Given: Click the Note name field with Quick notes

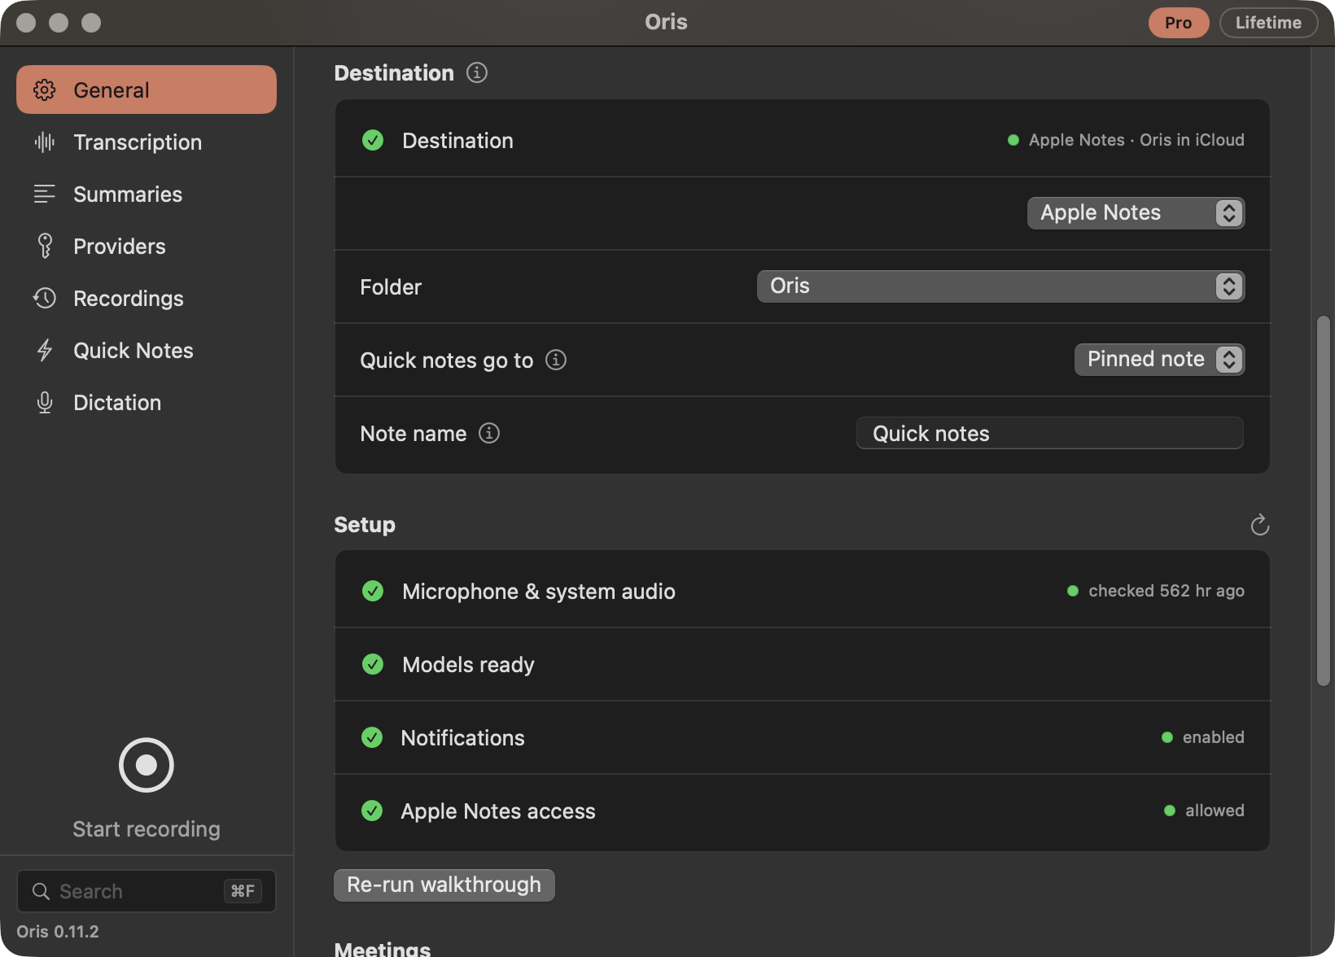Looking at the screenshot, I should pos(1049,433).
